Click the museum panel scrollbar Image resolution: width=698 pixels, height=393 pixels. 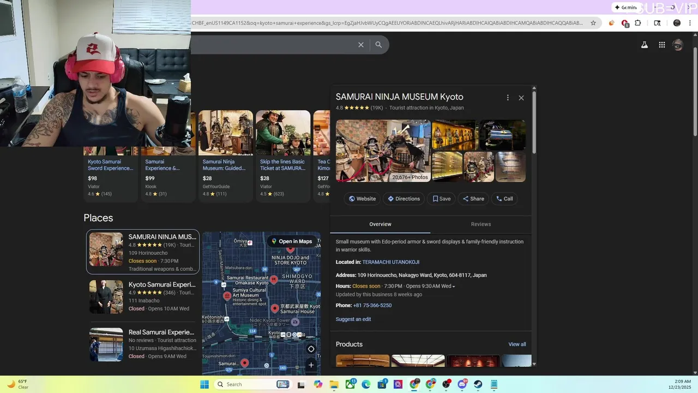click(534, 123)
